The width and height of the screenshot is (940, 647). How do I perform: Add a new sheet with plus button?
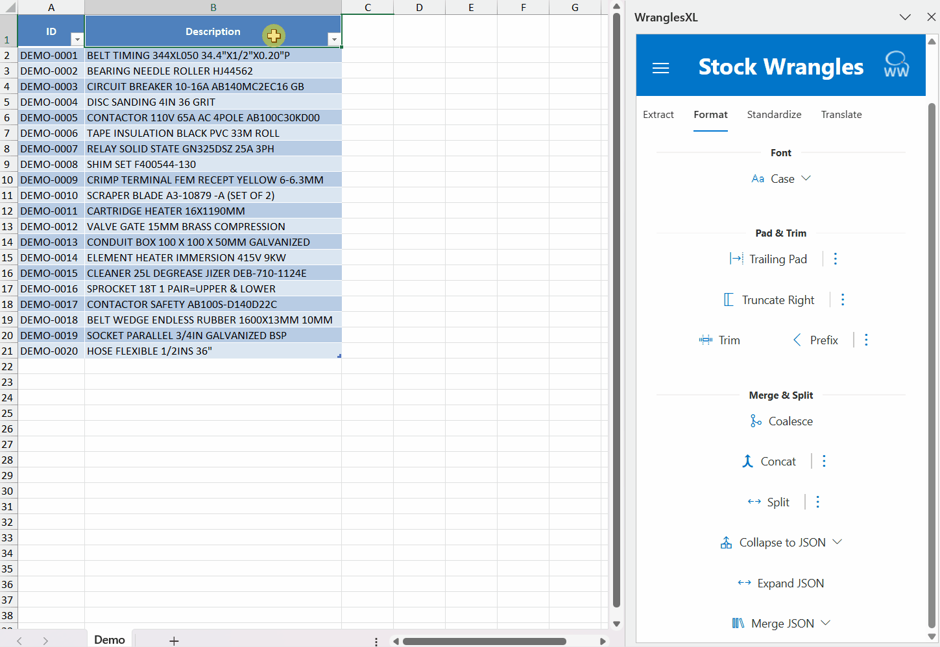[x=174, y=641]
